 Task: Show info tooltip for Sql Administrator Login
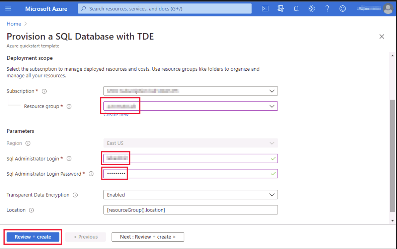69,159
